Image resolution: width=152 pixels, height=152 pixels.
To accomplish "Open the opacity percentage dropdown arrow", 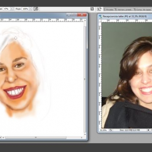I will [12, 9].
